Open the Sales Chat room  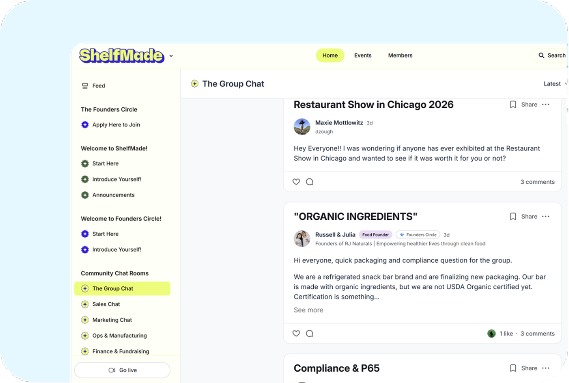point(106,304)
